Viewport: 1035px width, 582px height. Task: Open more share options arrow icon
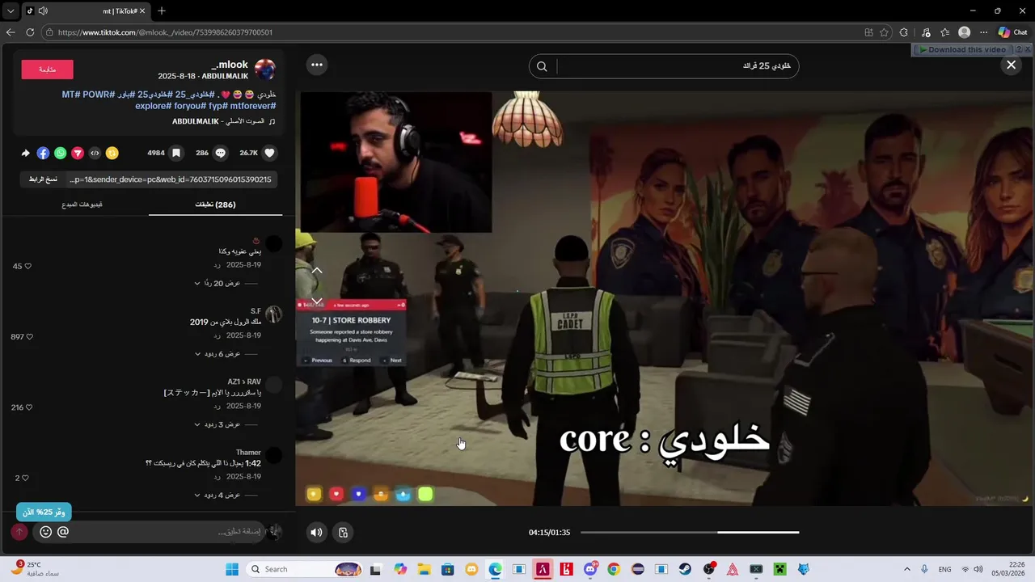(x=26, y=153)
